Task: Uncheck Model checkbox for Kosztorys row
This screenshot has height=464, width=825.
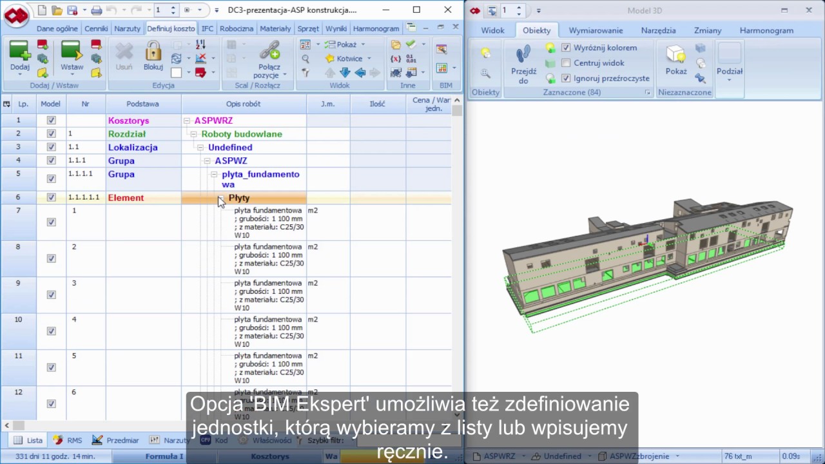Action: [51, 121]
